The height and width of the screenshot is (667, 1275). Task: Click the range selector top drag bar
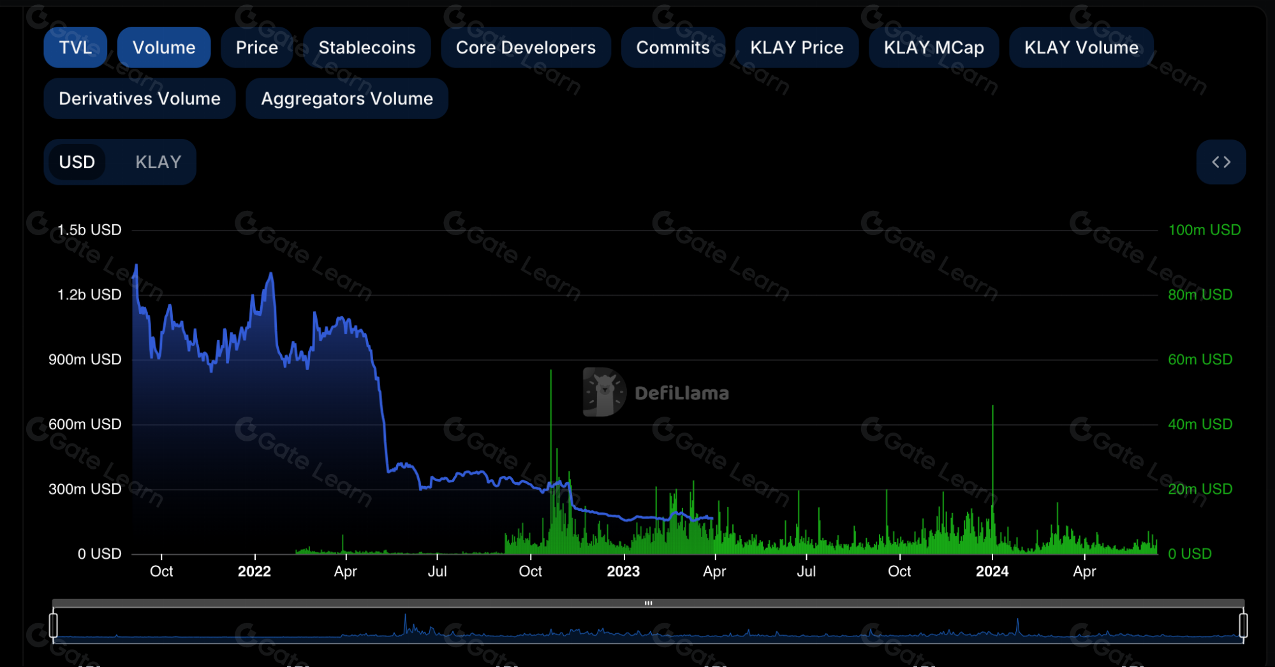tap(648, 603)
